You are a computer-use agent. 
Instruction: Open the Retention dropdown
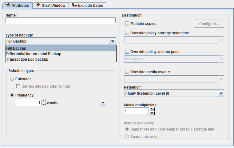click(x=221, y=93)
